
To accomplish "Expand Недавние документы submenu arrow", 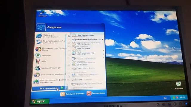I will coord(102,40).
